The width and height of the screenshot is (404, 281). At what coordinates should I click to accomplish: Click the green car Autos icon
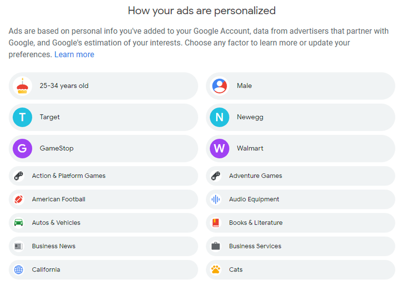[19, 223]
